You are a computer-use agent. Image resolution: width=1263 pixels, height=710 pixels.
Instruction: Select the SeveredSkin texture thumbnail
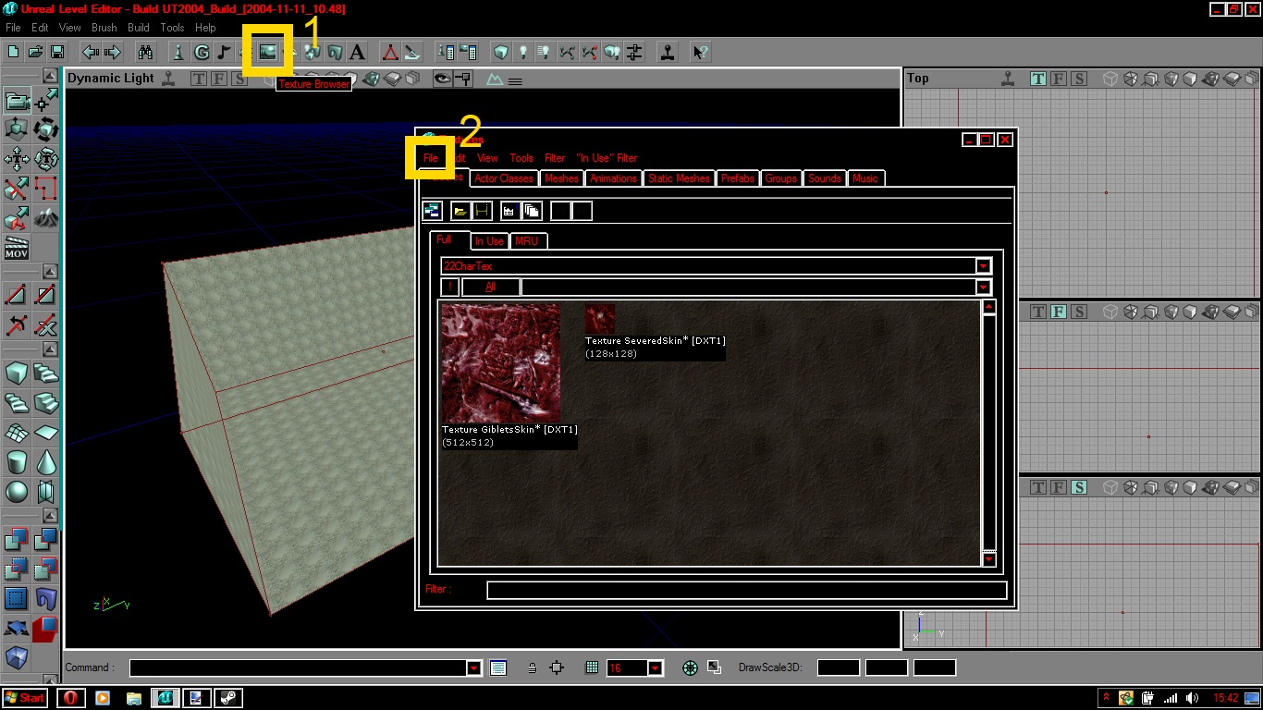[600, 319]
